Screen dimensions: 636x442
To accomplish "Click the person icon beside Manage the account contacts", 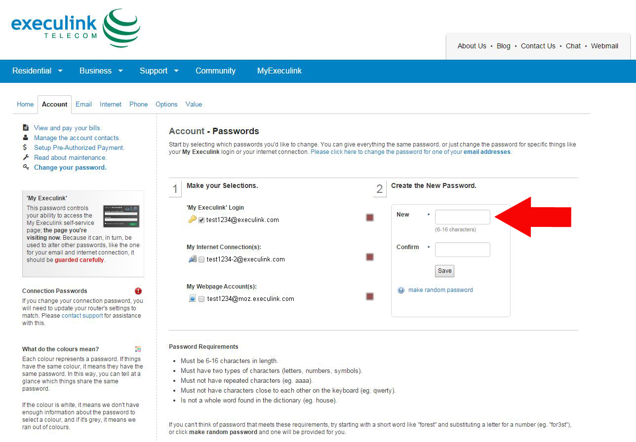I will pyautogui.click(x=26, y=138).
